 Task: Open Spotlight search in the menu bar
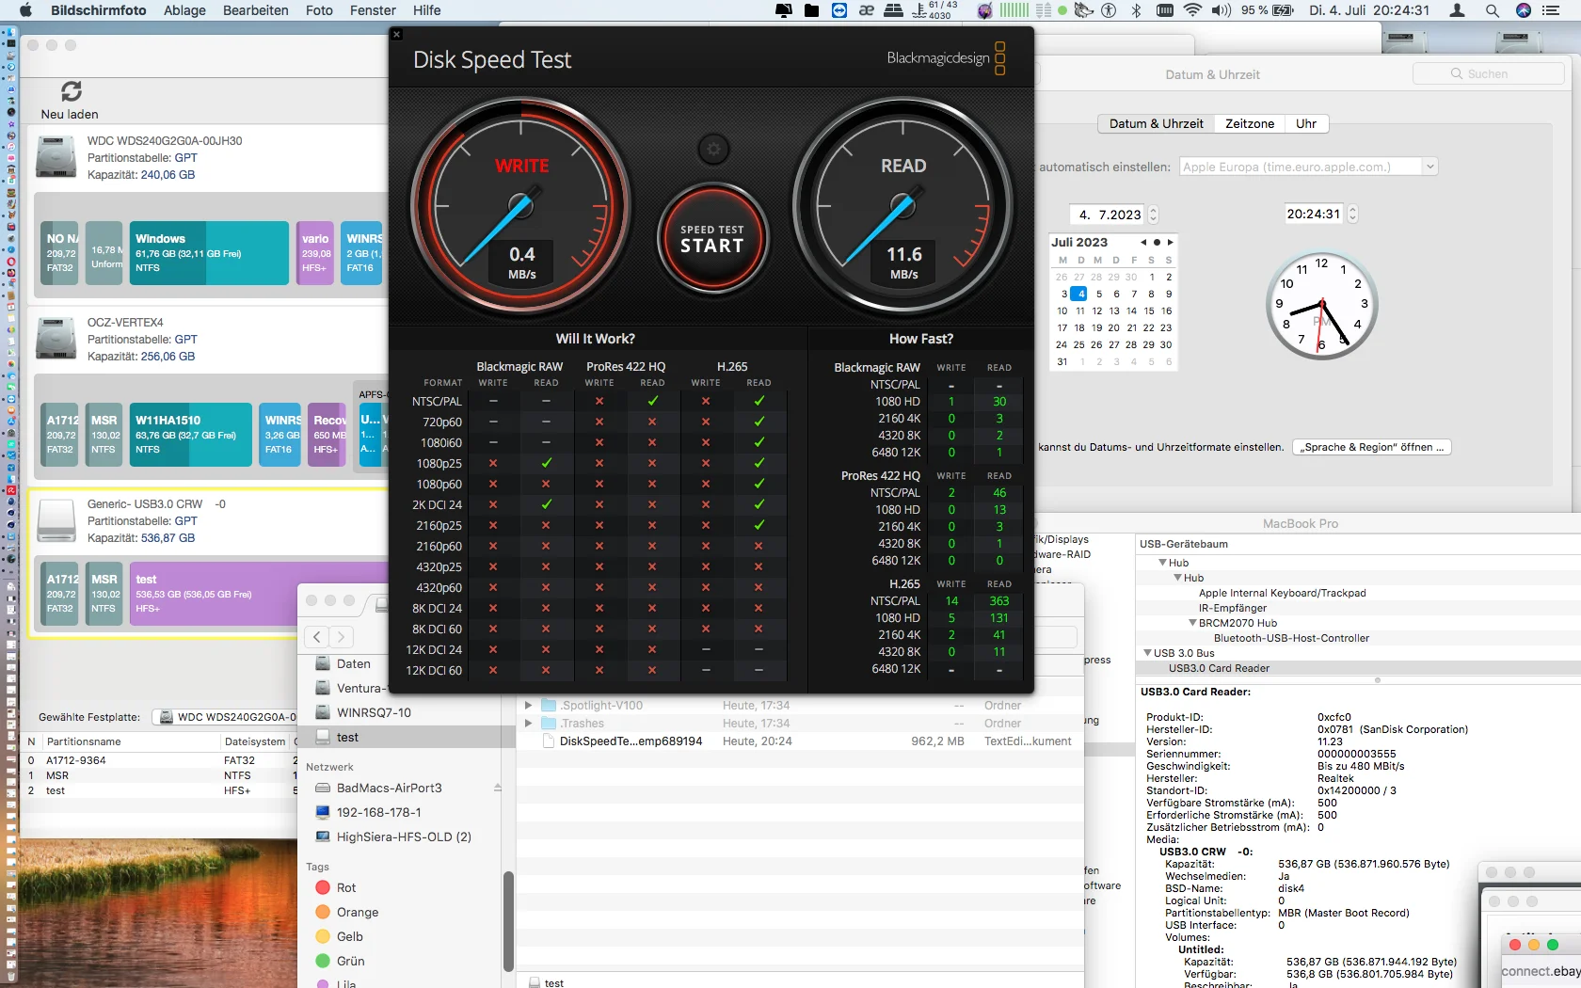1492,10
